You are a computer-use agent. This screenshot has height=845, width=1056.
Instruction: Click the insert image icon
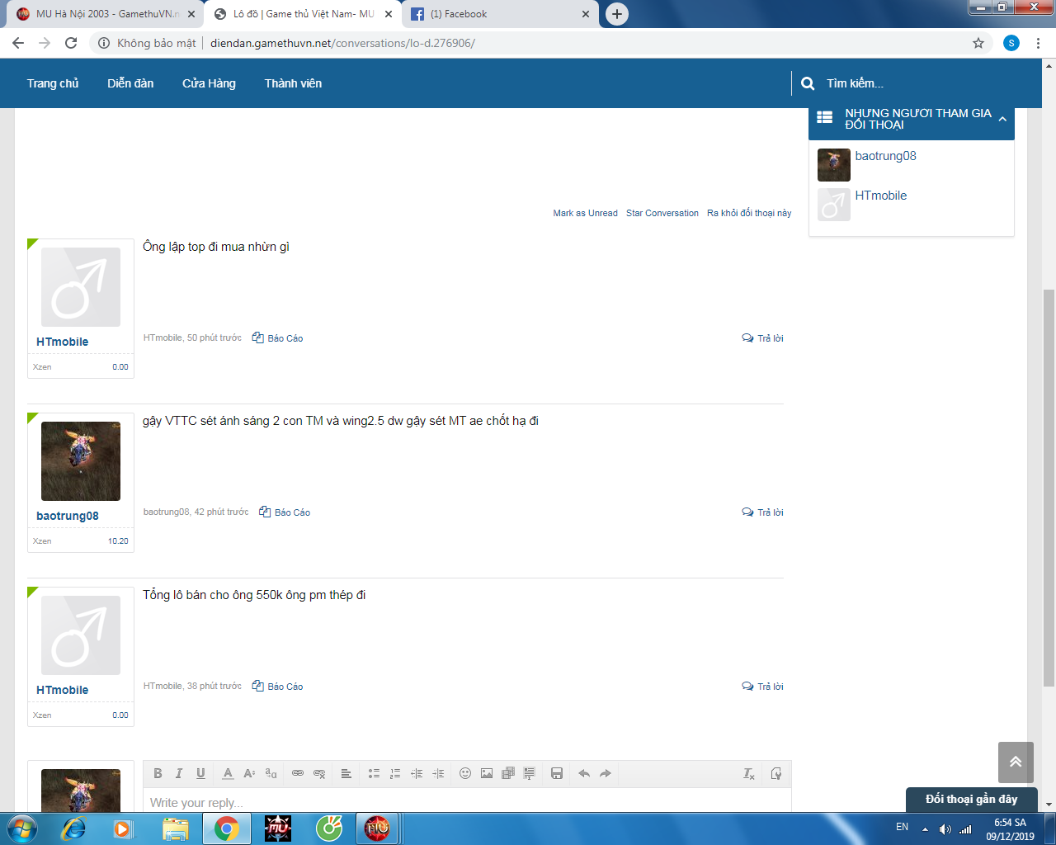tap(487, 773)
